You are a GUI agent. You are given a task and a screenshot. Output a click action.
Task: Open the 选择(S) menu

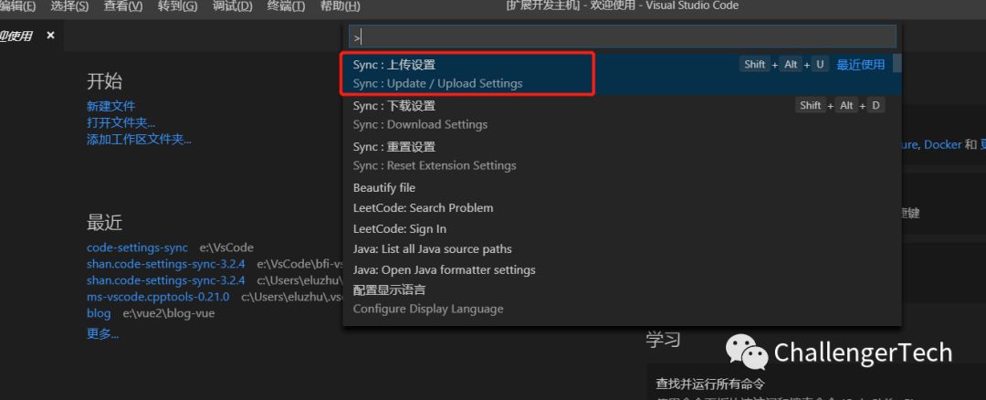click(69, 6)
